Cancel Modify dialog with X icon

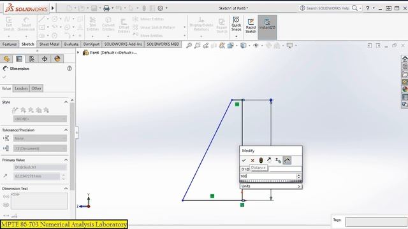coord(252,160)
